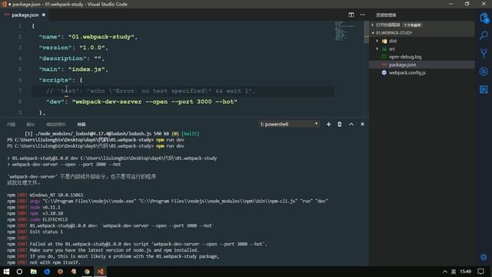The width and height of the screenshot is (492, 277).
Task: Open the terminal selector dropdown '1: powershell'
Action: click(x=289, y=125)
